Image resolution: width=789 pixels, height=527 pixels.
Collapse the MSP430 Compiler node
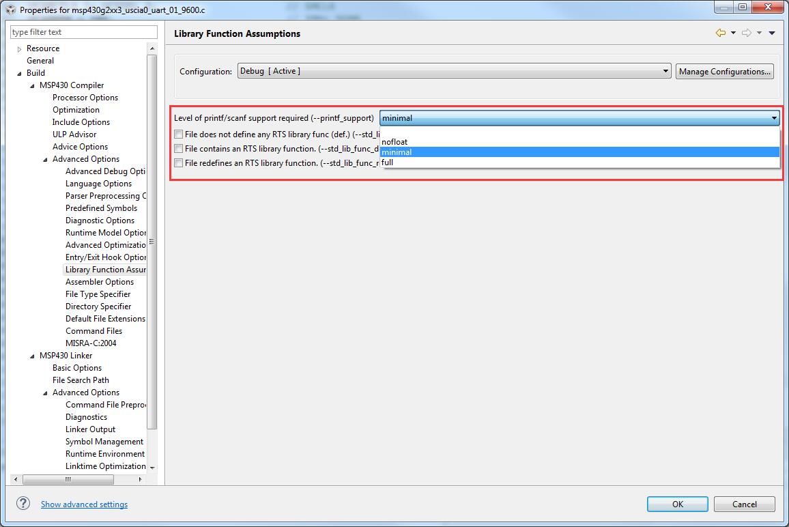point(32,85)
